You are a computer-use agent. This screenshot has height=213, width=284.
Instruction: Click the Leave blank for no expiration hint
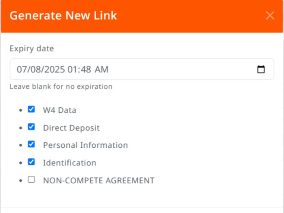[61, 87]
